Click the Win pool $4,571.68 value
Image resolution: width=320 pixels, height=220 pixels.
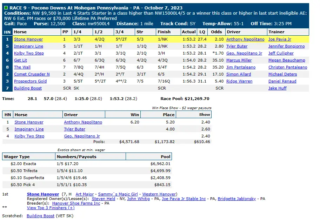tap(129, 142)
